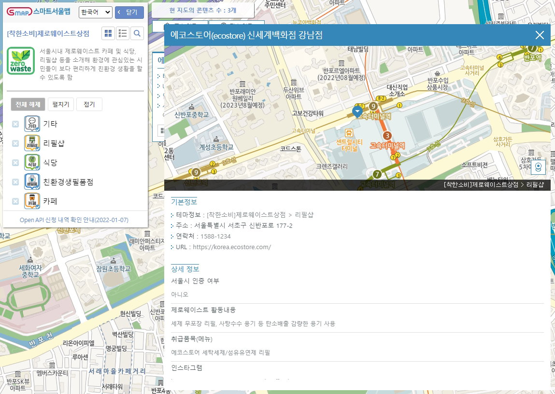Click the 전체 해제 button
This screenshot has height=394, width=555.
coord(28,104)
